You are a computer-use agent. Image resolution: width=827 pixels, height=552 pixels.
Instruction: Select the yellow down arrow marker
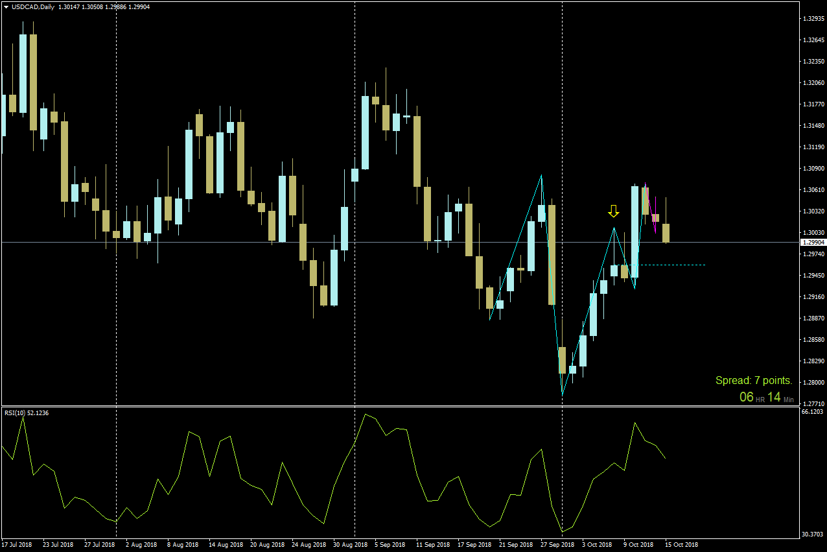tap(613, 211)
